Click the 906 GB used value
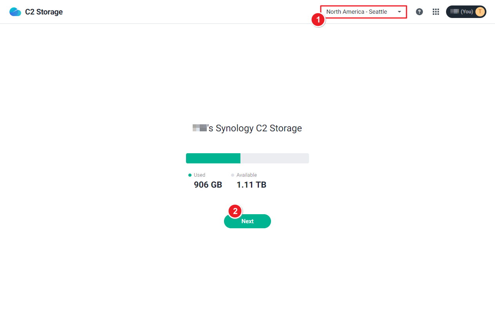495x326 pixels. click(208, 185)
